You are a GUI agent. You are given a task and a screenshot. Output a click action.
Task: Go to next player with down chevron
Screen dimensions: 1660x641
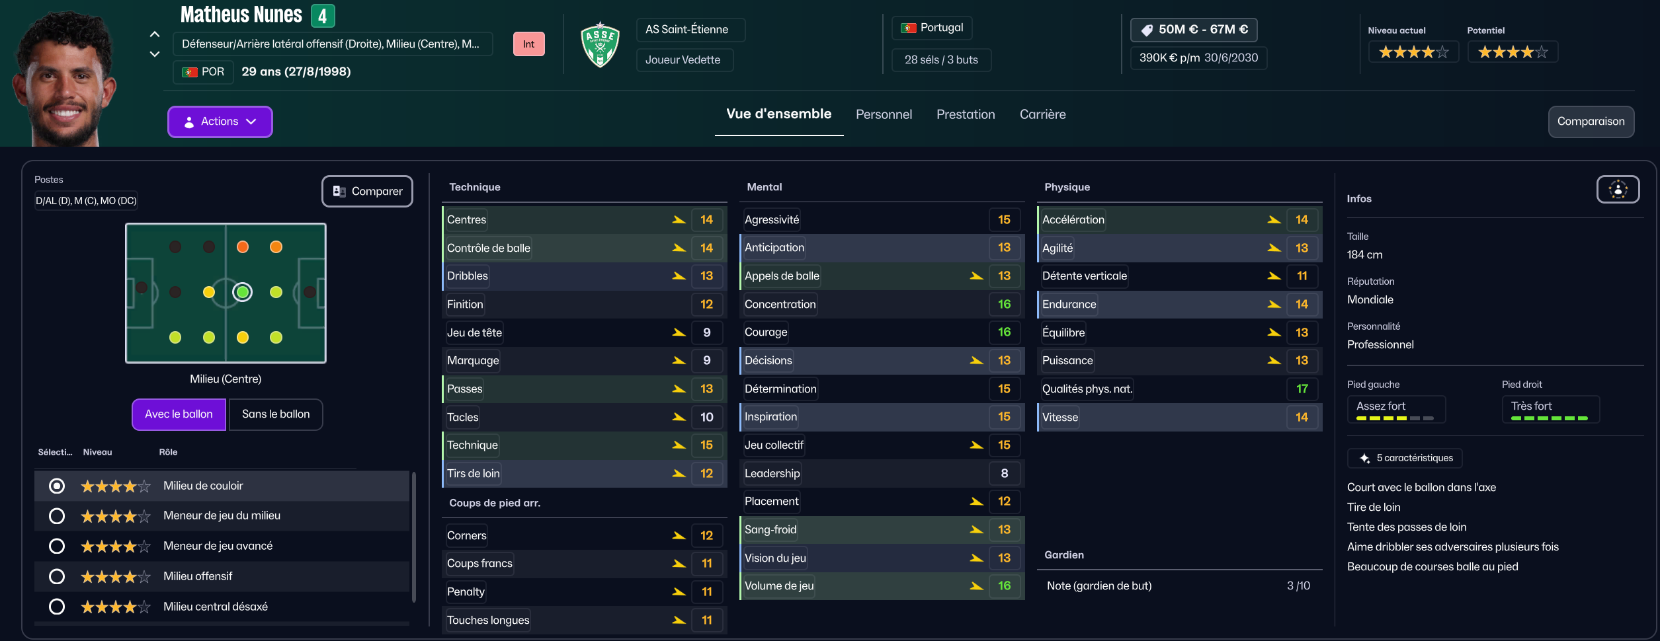[x=155, y=54]
